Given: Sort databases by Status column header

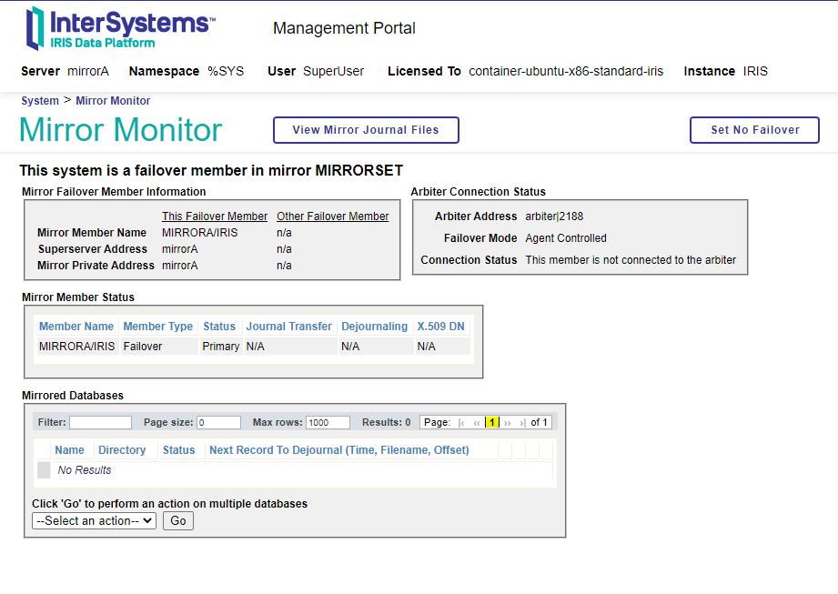Looking at the screenshot, I should (178, 450).
